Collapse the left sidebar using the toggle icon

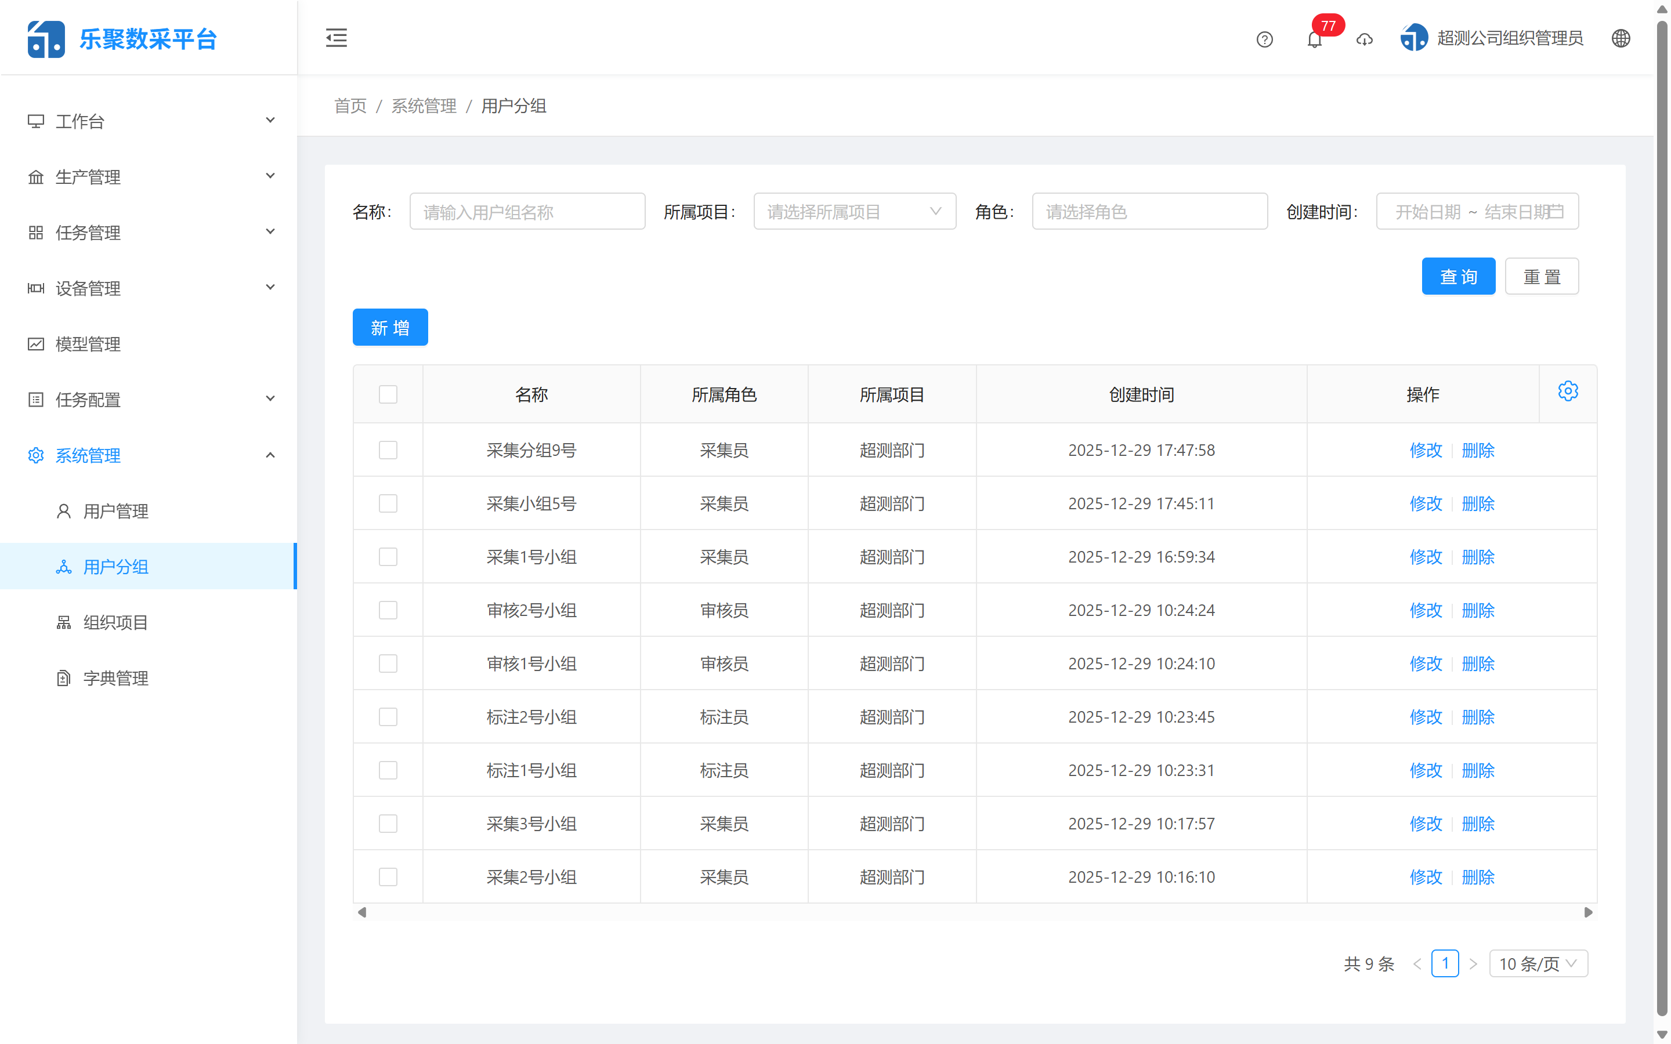tap(337, 38)
